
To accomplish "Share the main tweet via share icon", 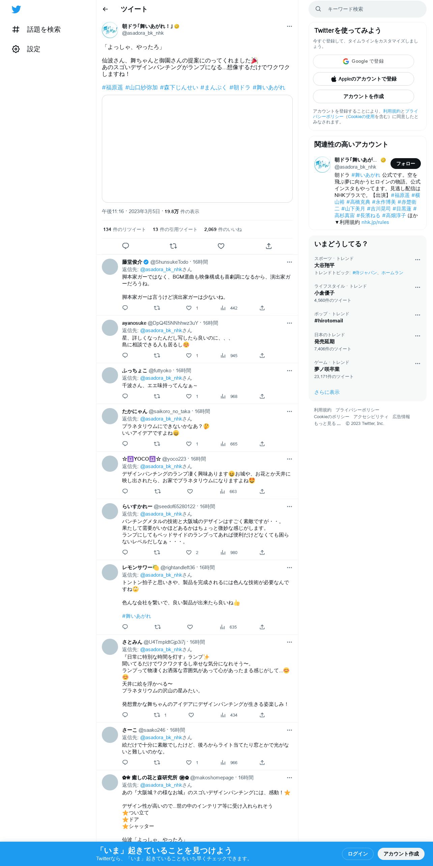I will pyautogui.click(x=269, y=246).
